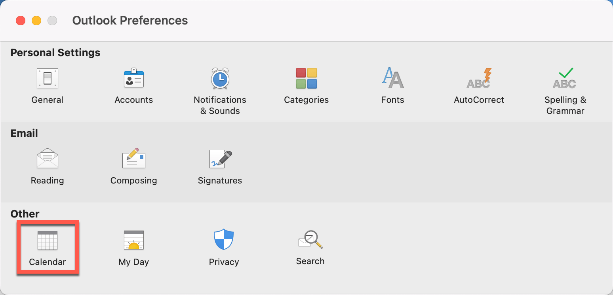This screenshot has width=613, height=295.
Task: Minimize the Outlook Preferences window
Action: click(x=36, y=20)
